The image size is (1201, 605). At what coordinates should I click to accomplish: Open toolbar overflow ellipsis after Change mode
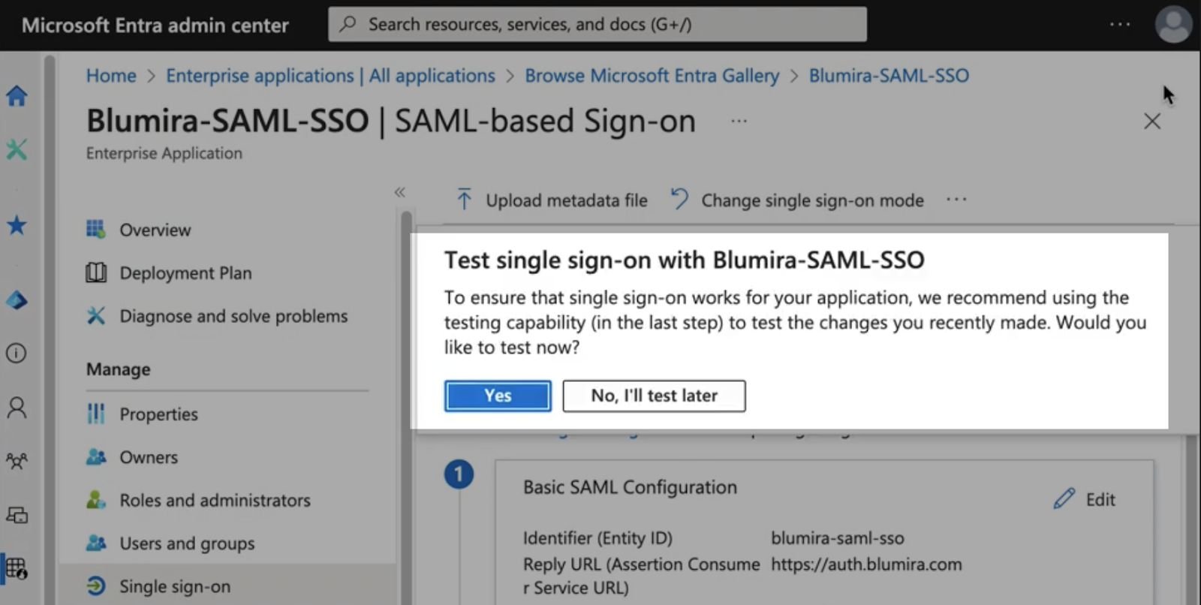pos(956,200)
